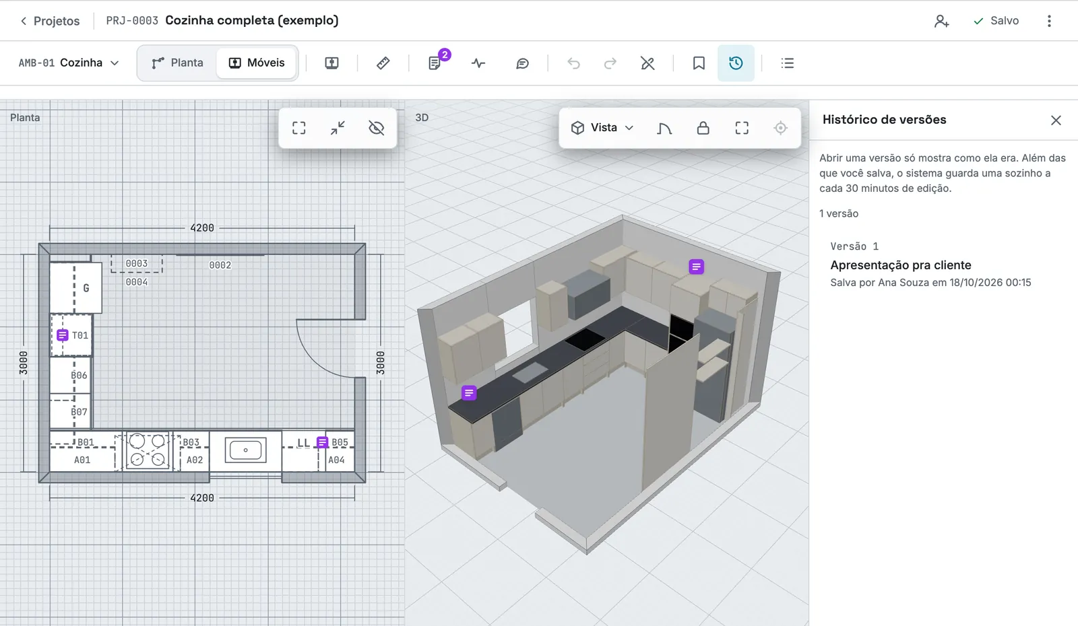This screenshot has height=626, width=1078.
Task: Click the activity pulse icon in toolbar
Action: tap(478, 63)
